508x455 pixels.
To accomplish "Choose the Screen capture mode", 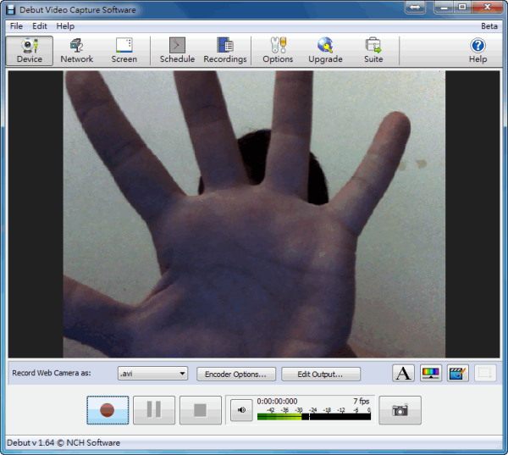I will click(124, 51).
